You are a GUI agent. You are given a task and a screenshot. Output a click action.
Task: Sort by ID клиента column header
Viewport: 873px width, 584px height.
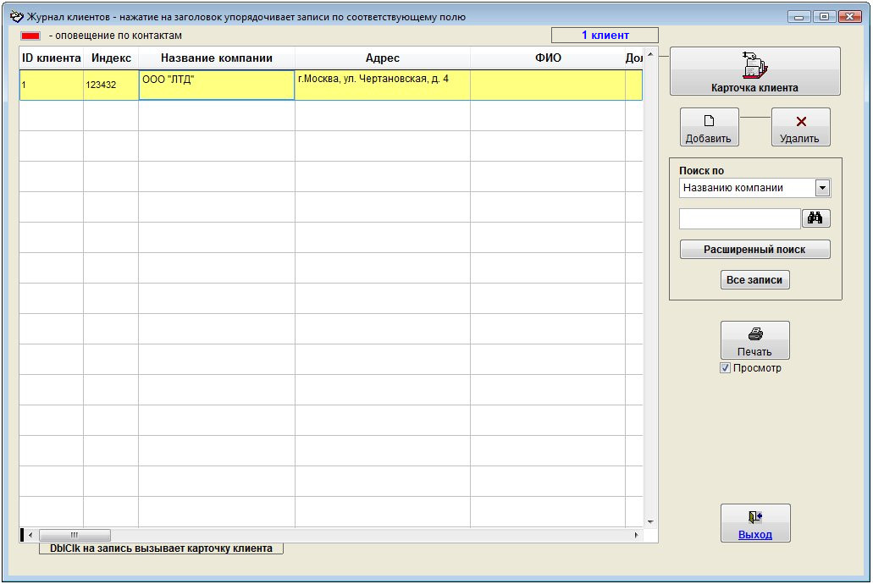(51, 58)
